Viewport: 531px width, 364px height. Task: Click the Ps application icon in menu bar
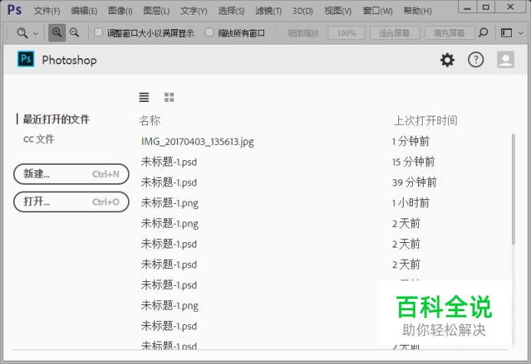pyautogui.click(x=15, y=10)
